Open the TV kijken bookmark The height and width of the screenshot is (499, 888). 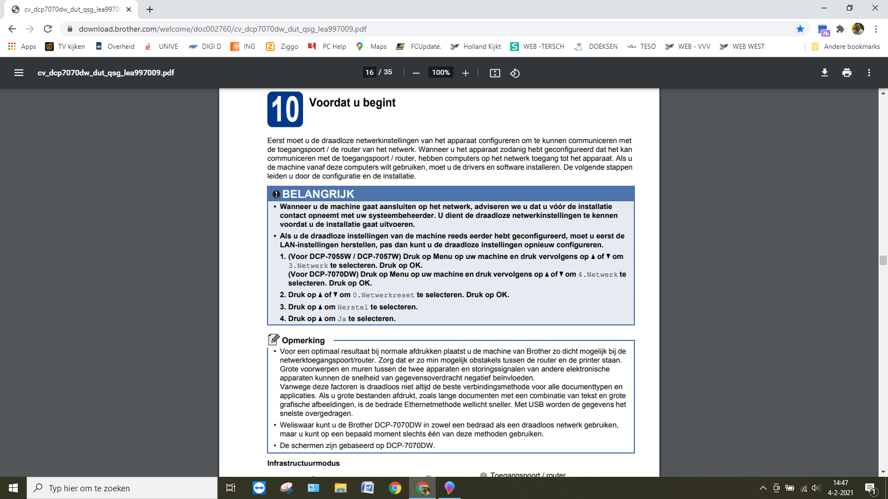[65, 47]
